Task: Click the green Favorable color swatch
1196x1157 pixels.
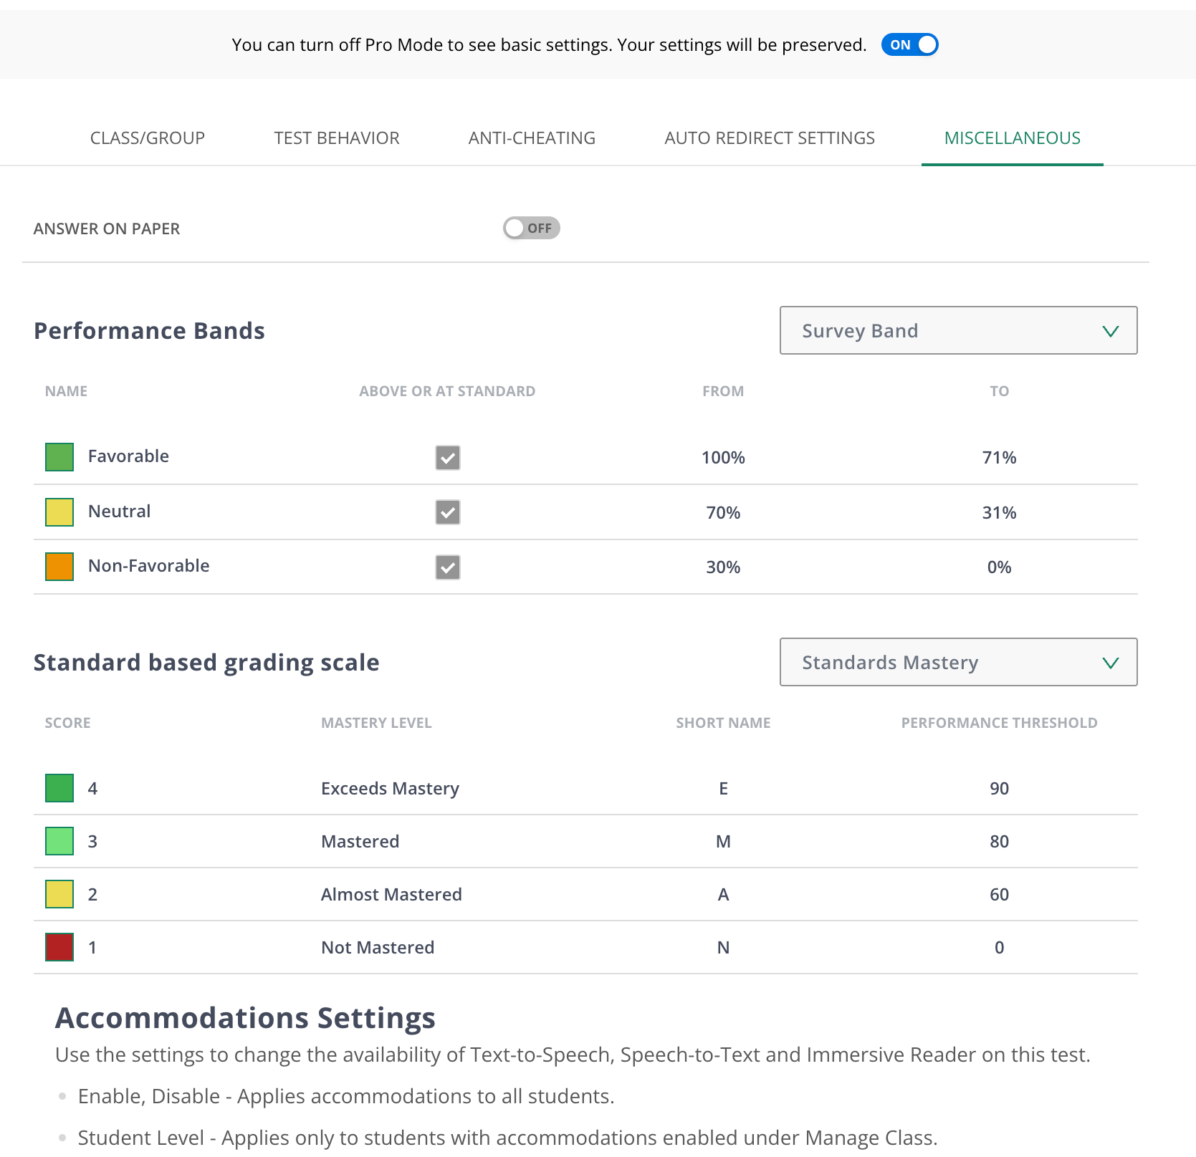Action: [59, 457]
